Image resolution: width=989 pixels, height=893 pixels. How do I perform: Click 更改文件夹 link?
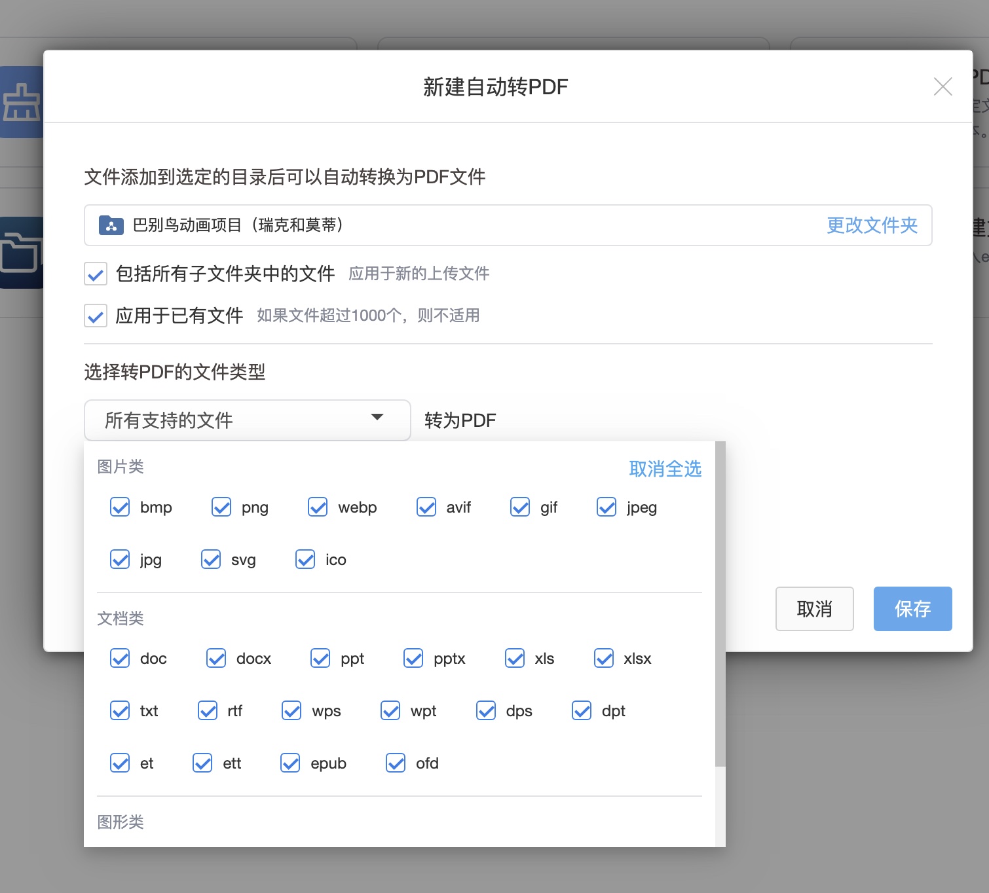tap(872, 225)
